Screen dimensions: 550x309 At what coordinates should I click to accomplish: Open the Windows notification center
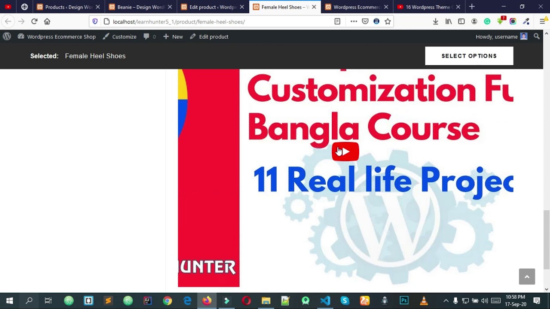point(537,301)
